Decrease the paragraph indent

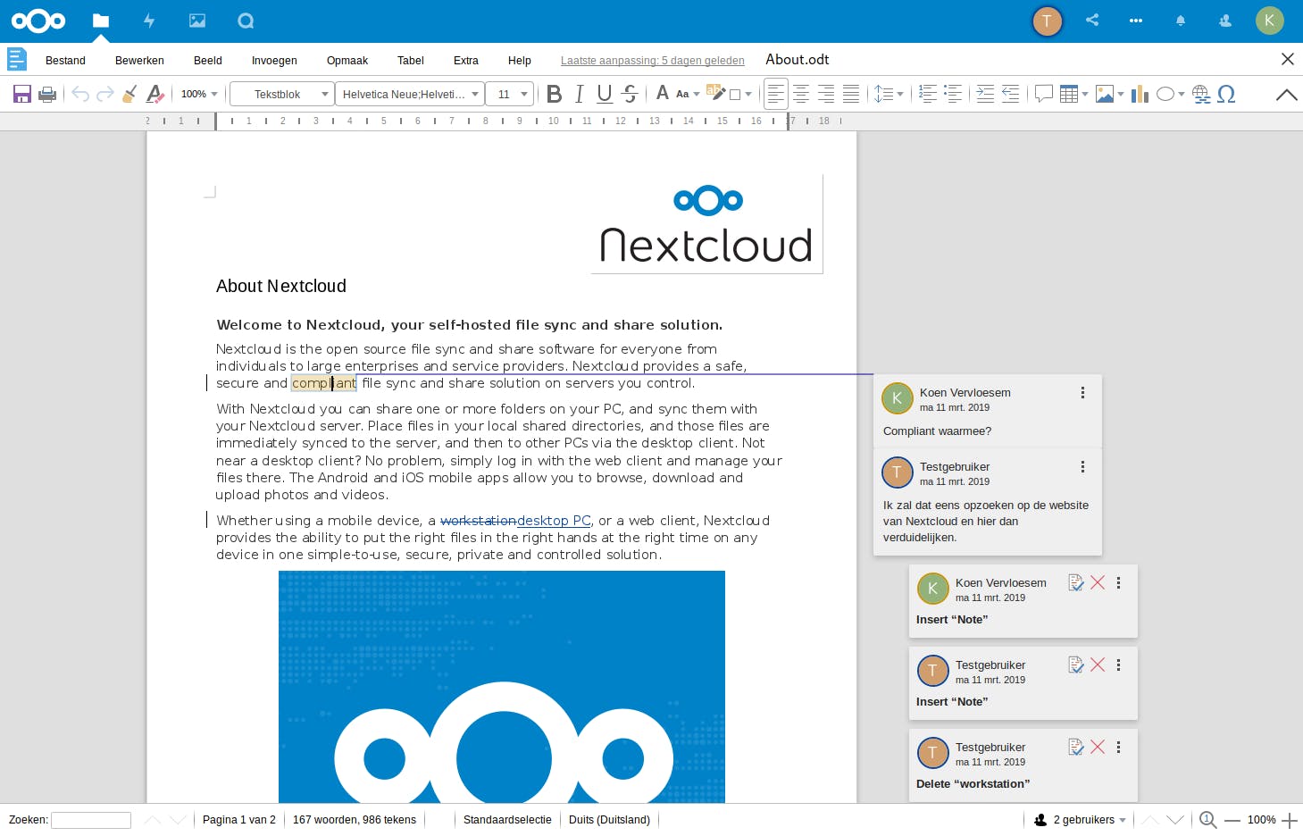(1010, 94)
